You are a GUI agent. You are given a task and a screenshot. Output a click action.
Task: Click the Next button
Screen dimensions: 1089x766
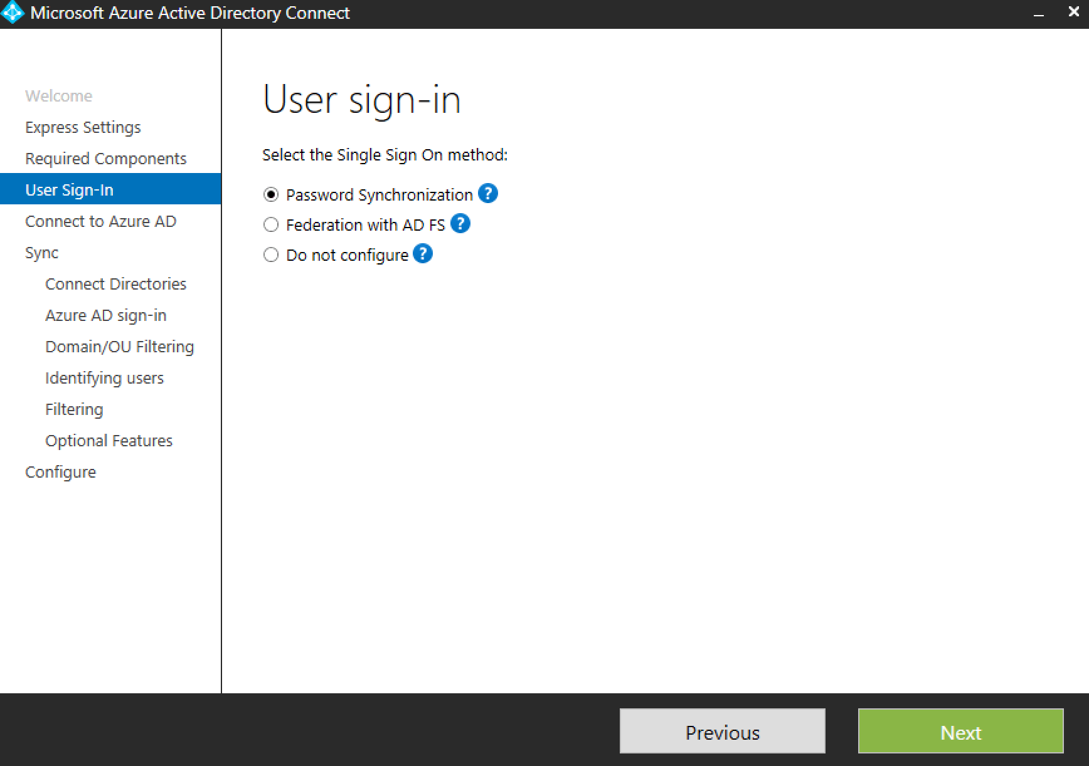pyautogui.click(x=960, y=731)
